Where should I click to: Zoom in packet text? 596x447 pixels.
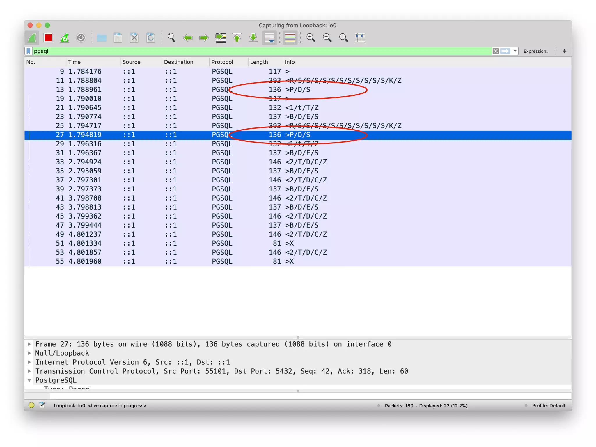(311, 38)
